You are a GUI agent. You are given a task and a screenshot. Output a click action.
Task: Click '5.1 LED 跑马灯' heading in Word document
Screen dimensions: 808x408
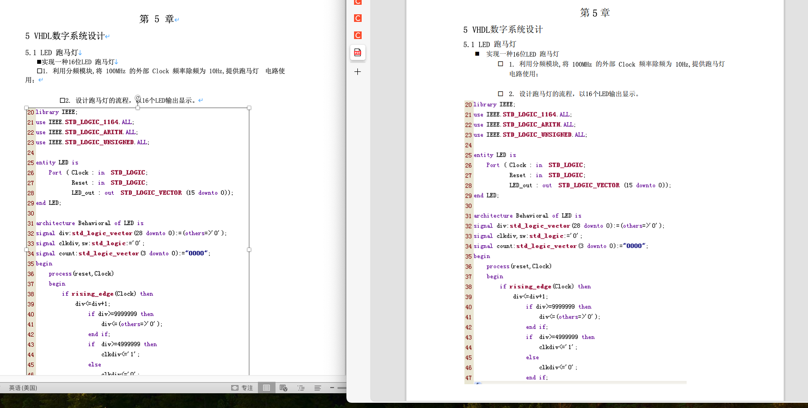pyautogui.click(x=51, y=52)
